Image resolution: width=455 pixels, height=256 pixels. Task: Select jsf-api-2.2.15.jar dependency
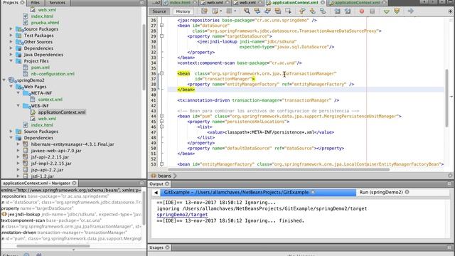50,157
